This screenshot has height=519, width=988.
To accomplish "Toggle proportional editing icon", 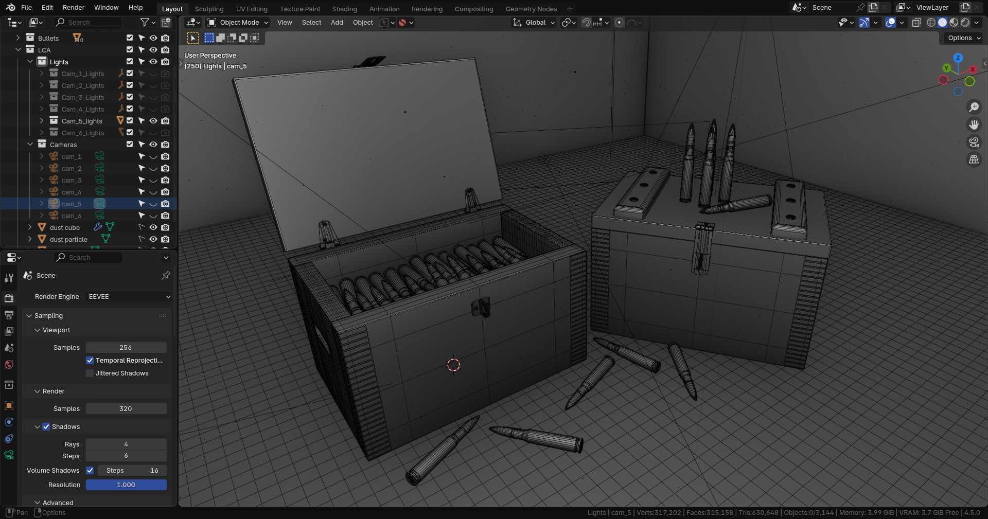I will [620, 23].
